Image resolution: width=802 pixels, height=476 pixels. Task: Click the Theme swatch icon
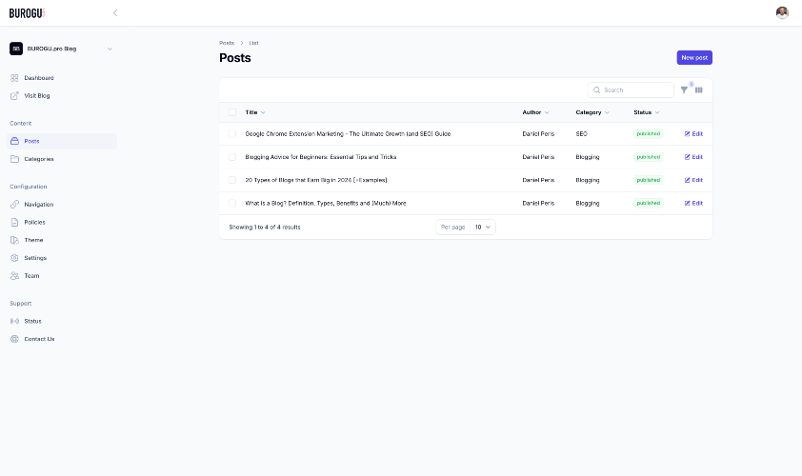pos(14,240)
